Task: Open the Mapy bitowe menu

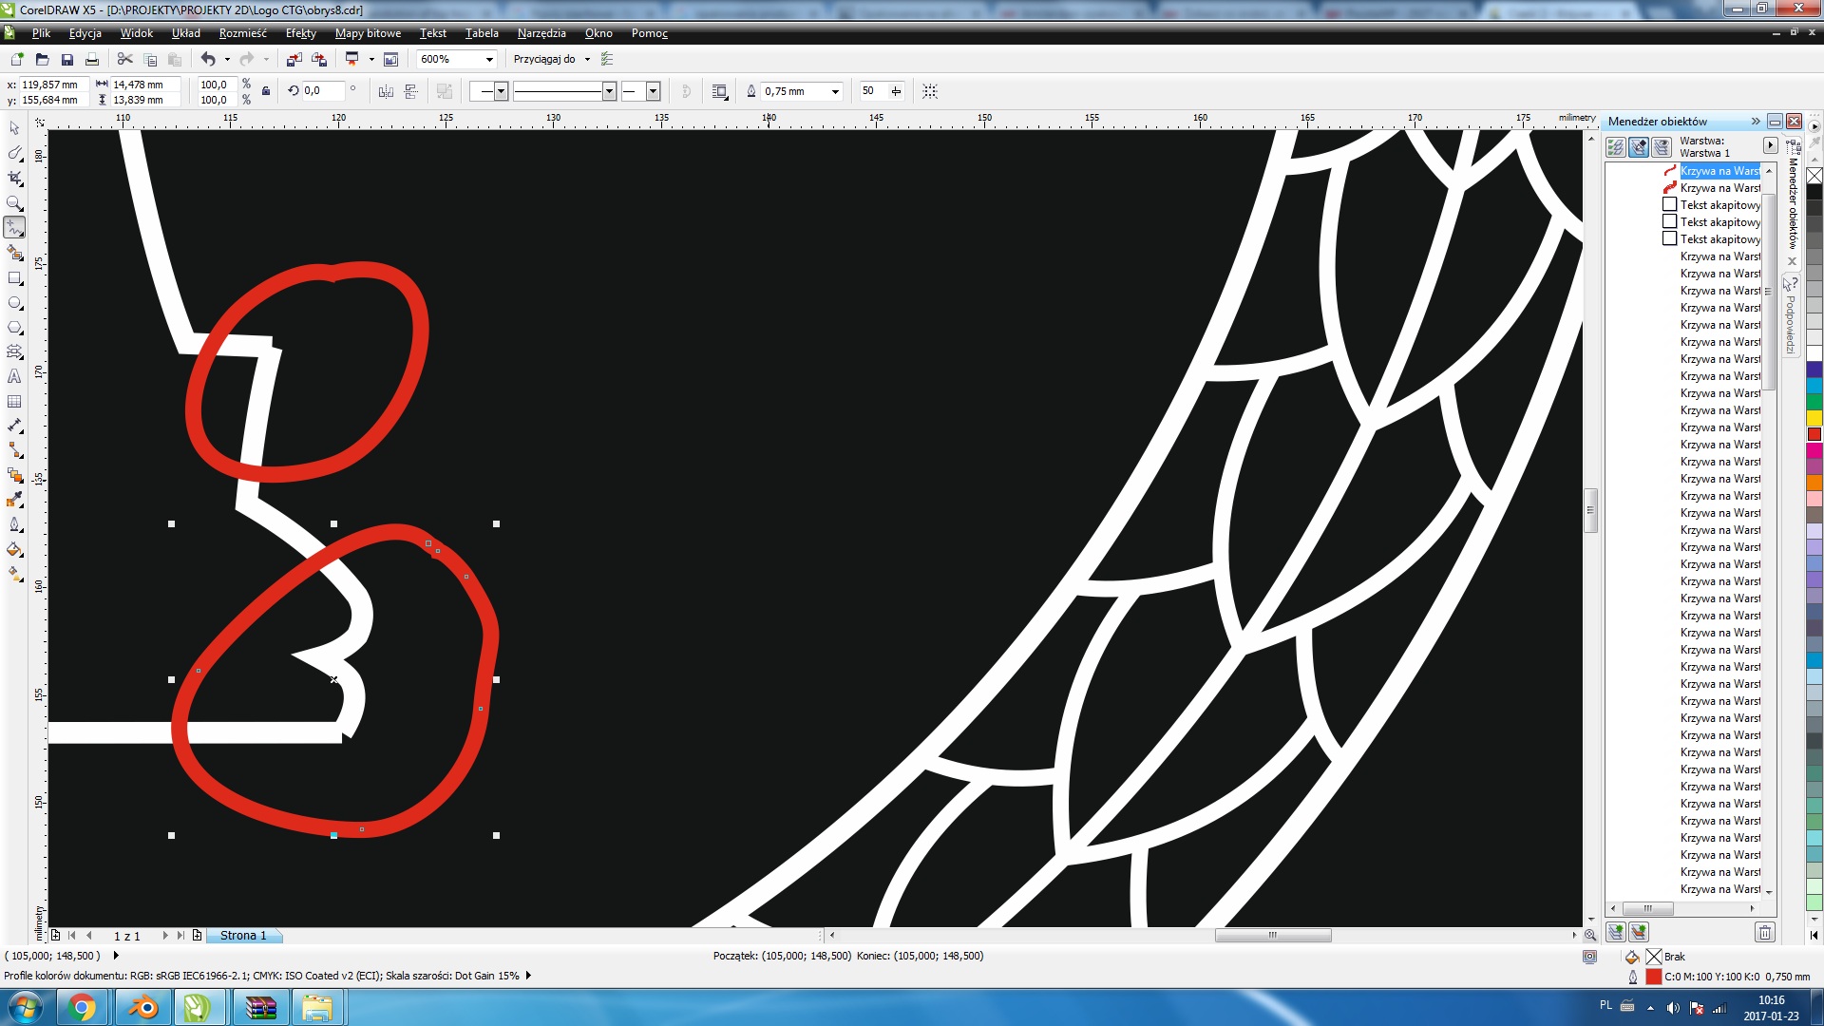Action: click(x=368, y=33)
